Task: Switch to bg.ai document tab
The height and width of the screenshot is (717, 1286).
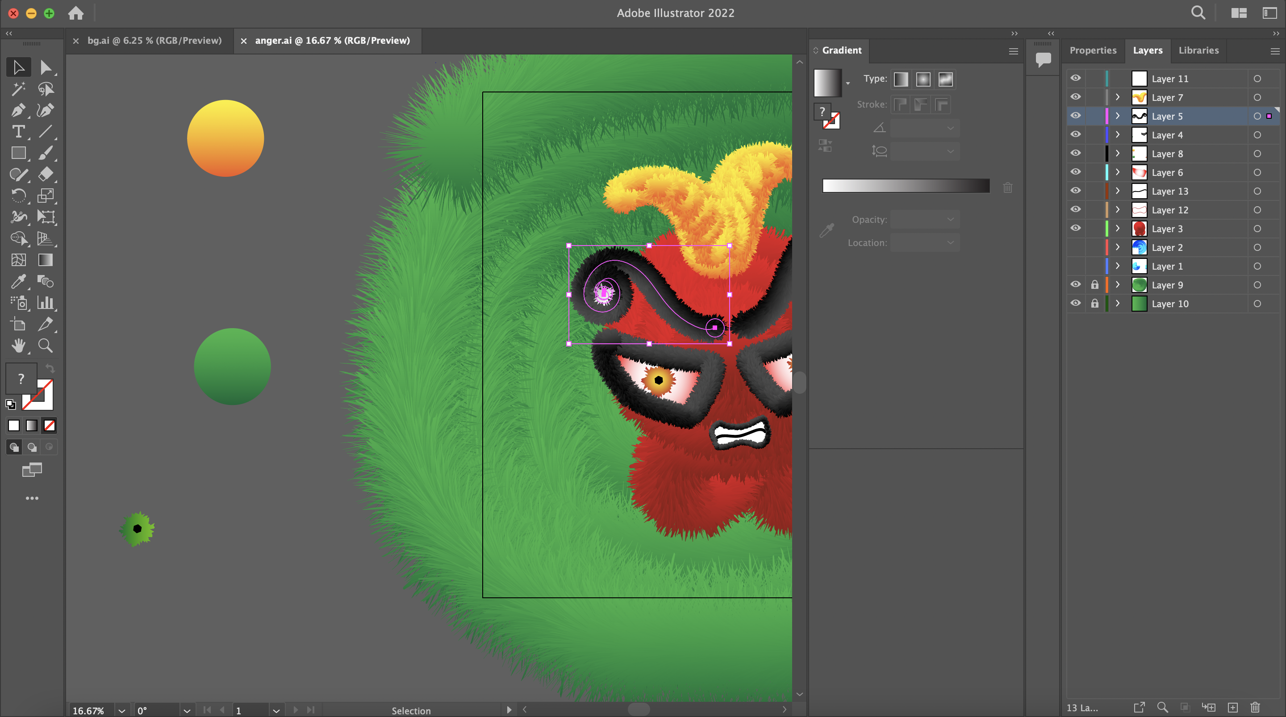Action: [x=154, y=41]
